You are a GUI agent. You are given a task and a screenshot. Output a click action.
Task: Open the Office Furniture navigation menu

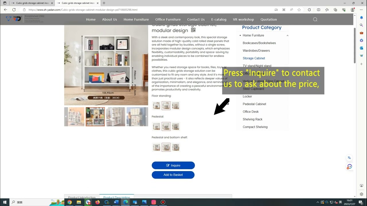[x=168, y=19]
